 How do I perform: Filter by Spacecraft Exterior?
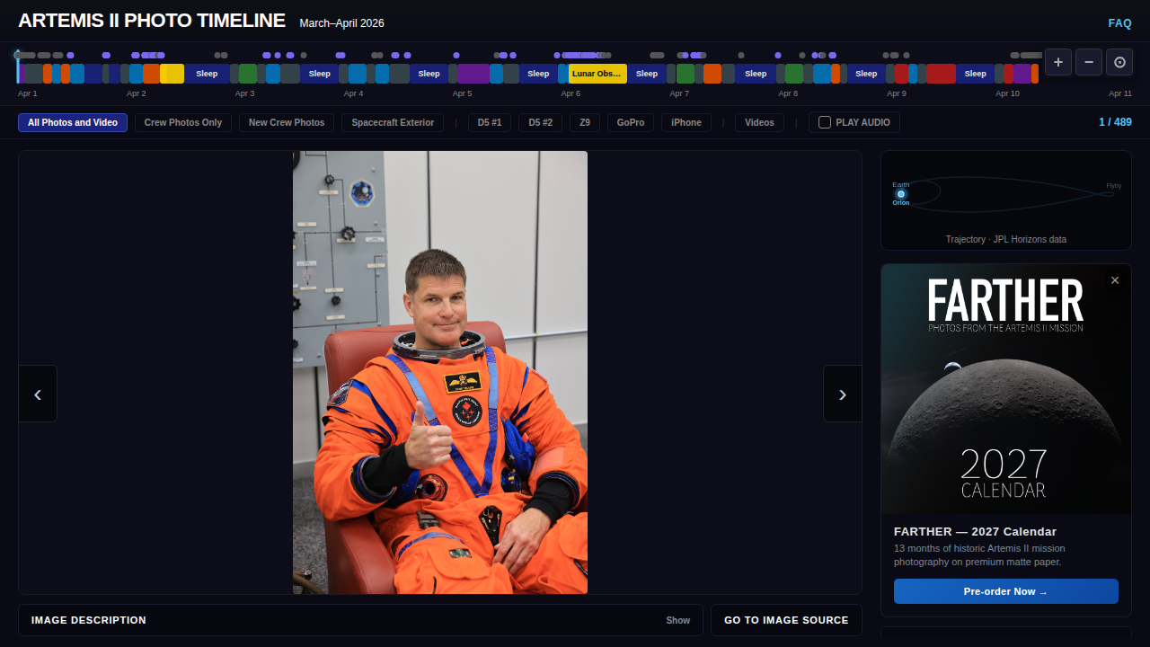click(x=393, y=122)
